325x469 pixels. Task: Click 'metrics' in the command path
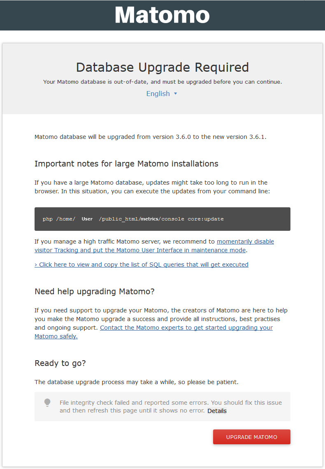[149, 219]
